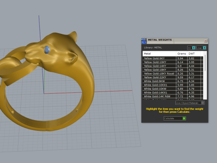Select the Yellow Gold:14KY row

pyautogui.click(x=173, y=66)
